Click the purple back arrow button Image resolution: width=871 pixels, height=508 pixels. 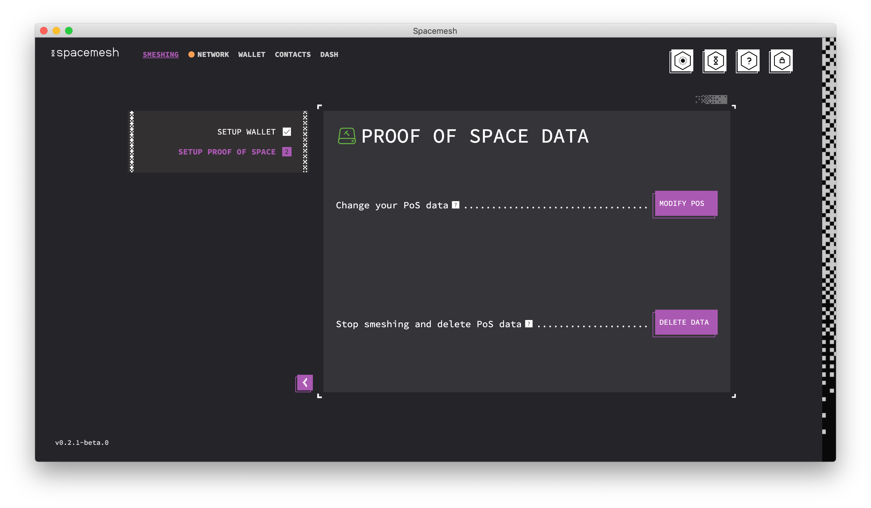(305, 383)
